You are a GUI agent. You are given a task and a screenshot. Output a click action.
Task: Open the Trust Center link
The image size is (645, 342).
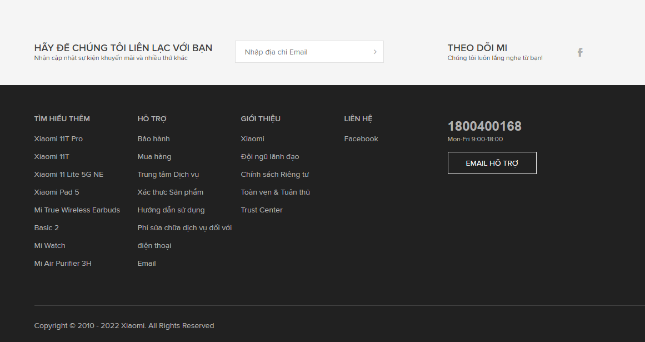[262, 210]
